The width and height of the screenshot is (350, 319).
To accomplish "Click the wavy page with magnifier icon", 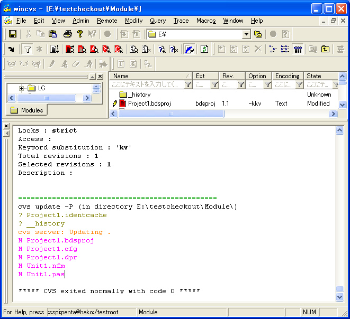I will tap(134, 49).
